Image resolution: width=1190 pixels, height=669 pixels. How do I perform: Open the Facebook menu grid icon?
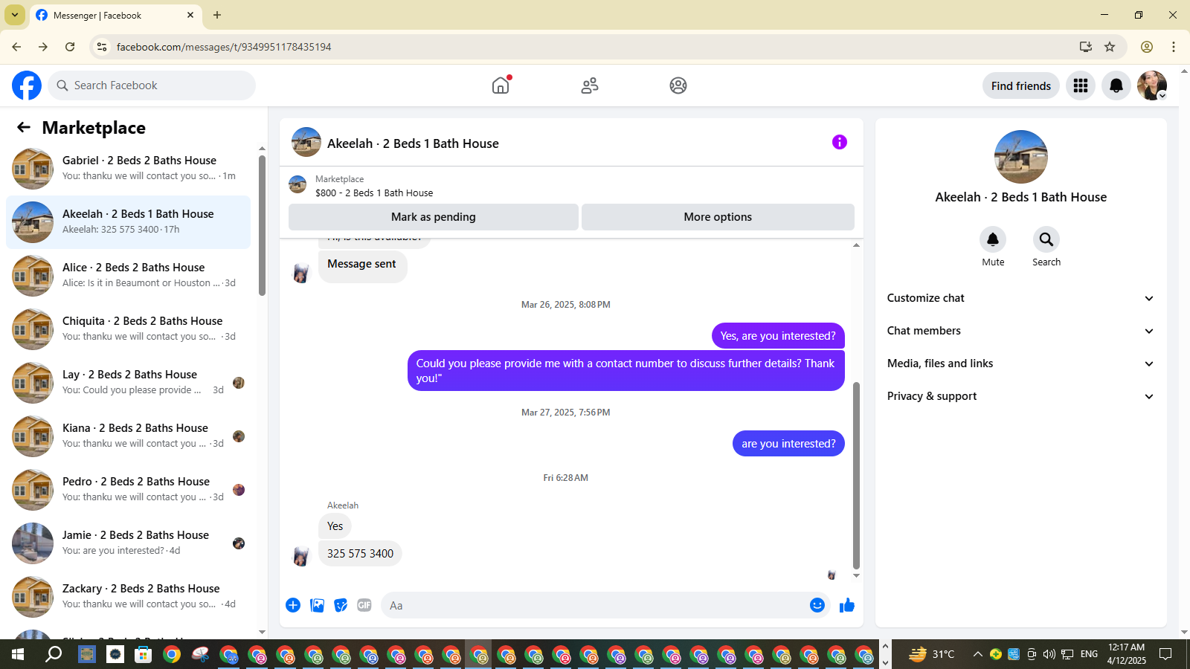point(1081,85)
